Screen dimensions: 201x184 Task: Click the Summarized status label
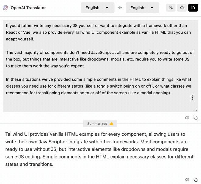point(97,124)
